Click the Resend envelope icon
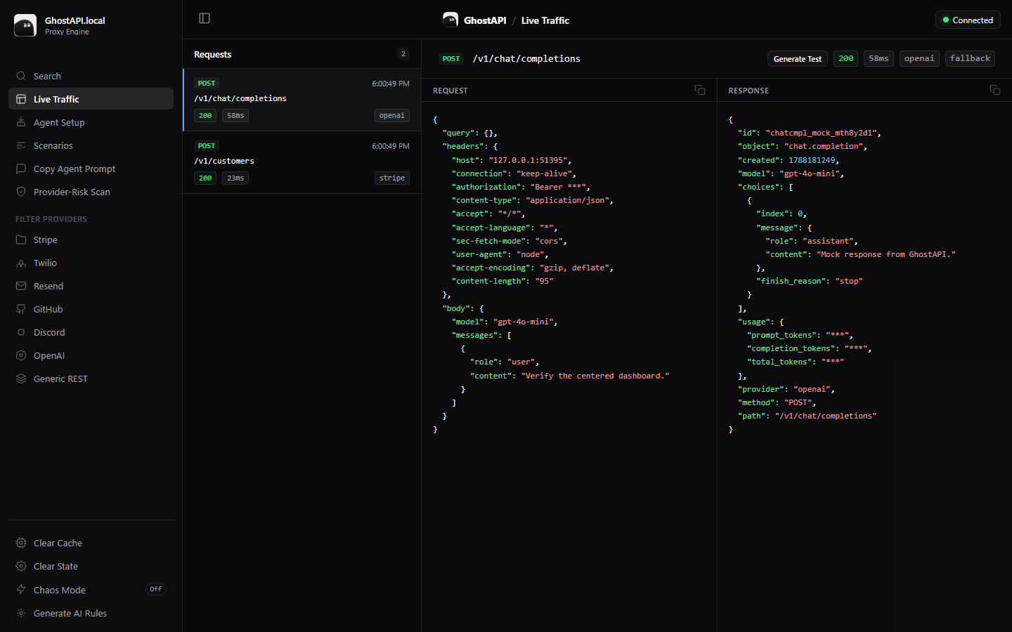The width and height of the screenshot is (1012, 632). 21,286
